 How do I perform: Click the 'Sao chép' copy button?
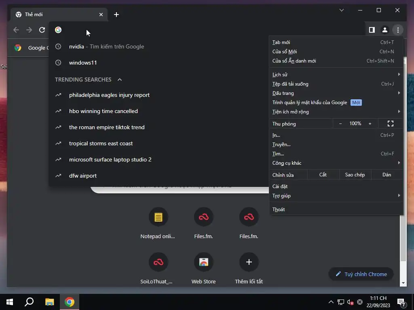(355, 175)
